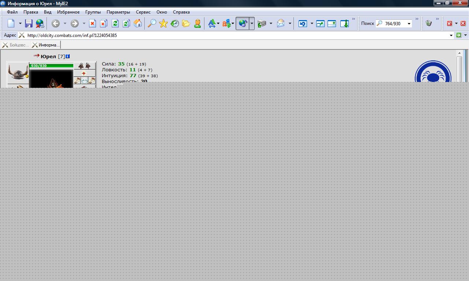
Task: Open browsing History panel
Action: pos(175,23)
